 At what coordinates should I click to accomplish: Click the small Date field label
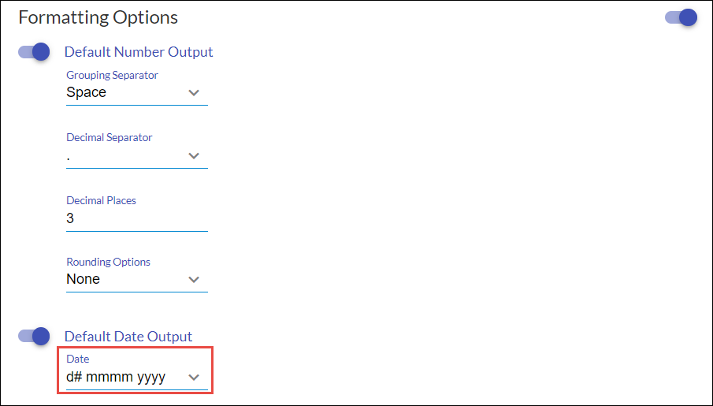click(78, 359)
